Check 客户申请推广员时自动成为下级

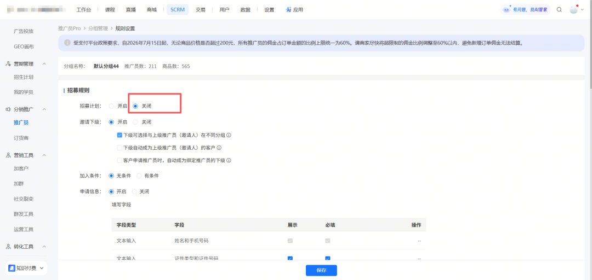119,160
